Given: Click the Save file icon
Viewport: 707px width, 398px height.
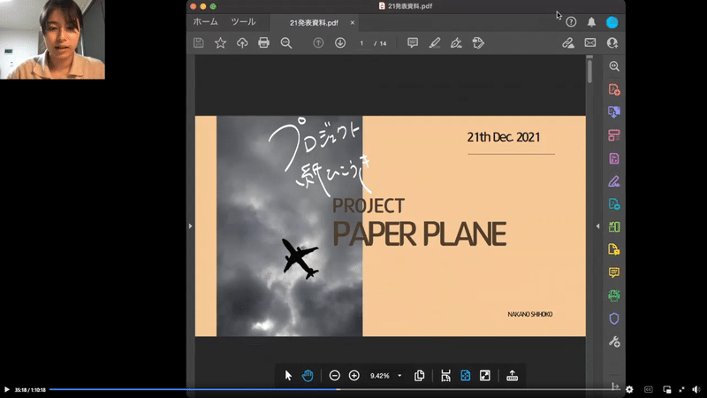Looking at the screenshot, I should (x=198, y=42).
